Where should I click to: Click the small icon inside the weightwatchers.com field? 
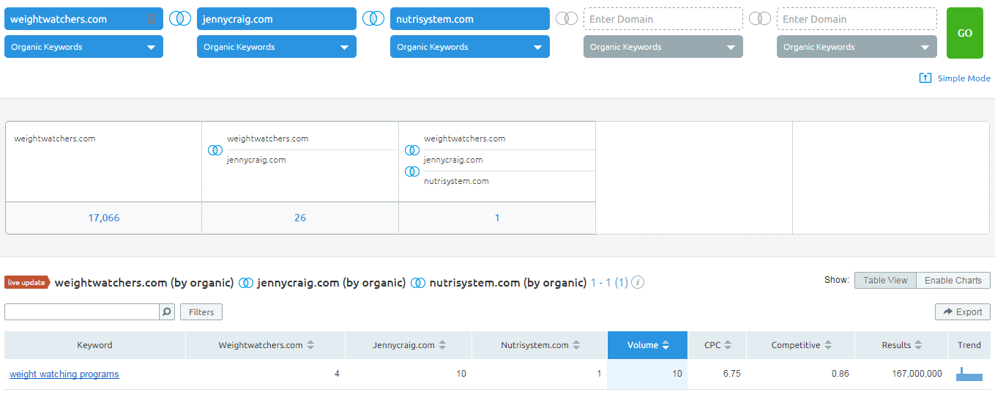152,19
